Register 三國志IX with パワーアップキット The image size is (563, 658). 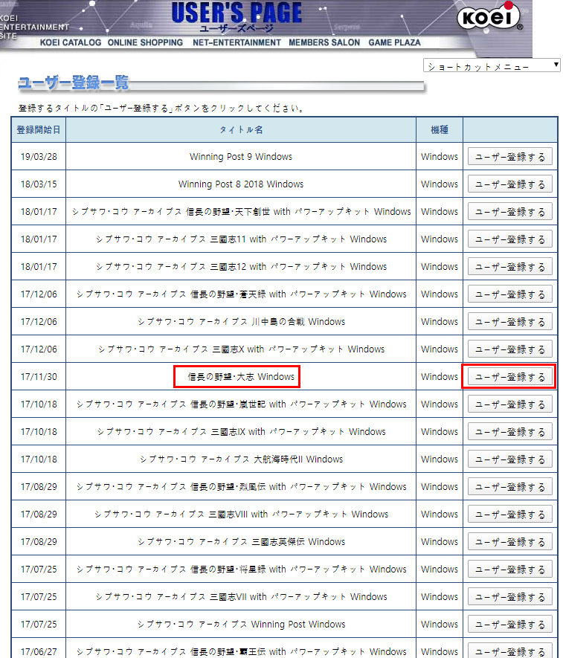tap(510, 432)
